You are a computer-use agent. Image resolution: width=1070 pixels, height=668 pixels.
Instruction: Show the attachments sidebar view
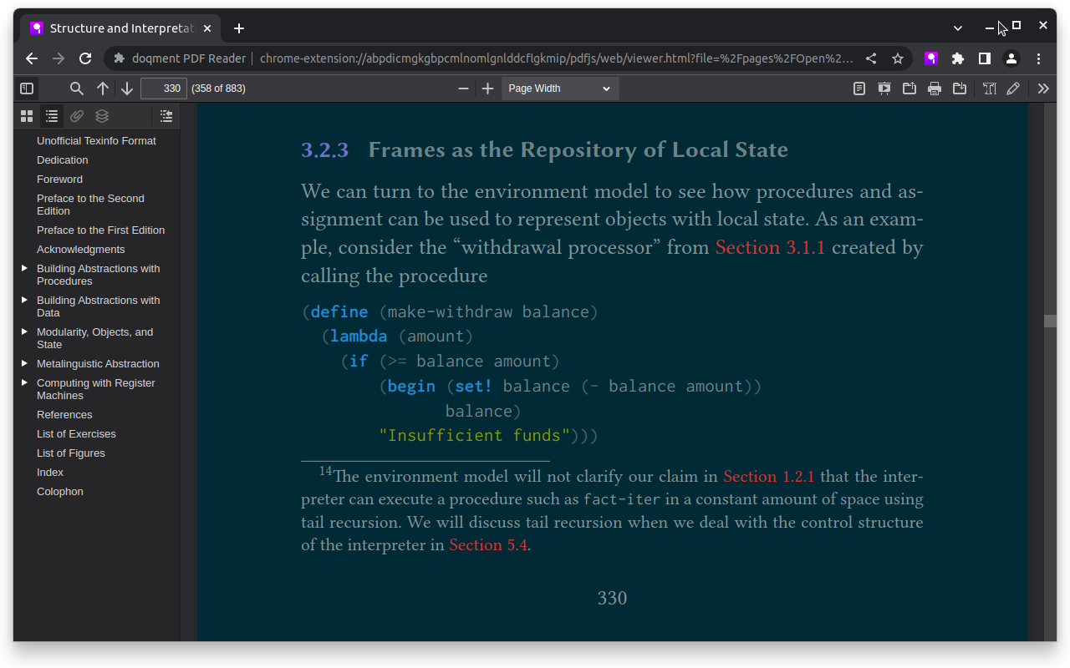(77, 116)
